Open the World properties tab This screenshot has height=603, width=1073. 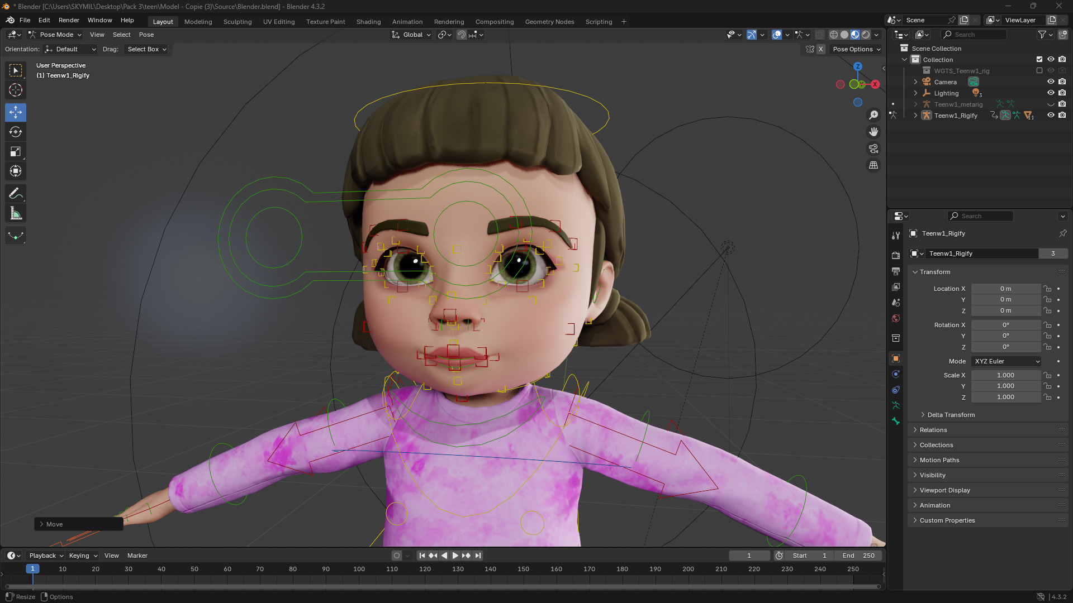point(896,318)
